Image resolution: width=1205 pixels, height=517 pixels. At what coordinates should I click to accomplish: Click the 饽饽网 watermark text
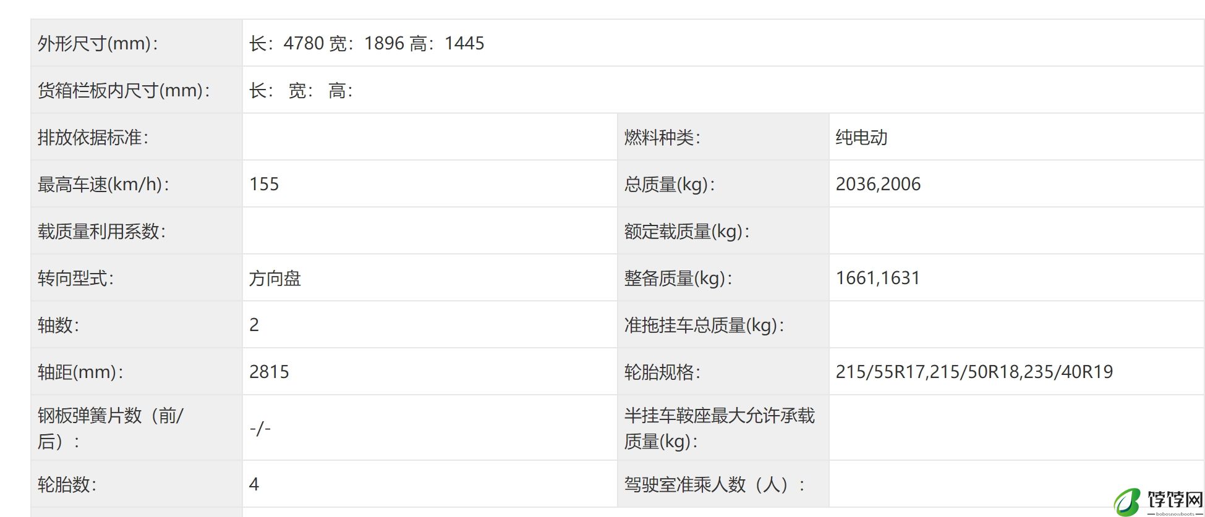pos(1175,499)
